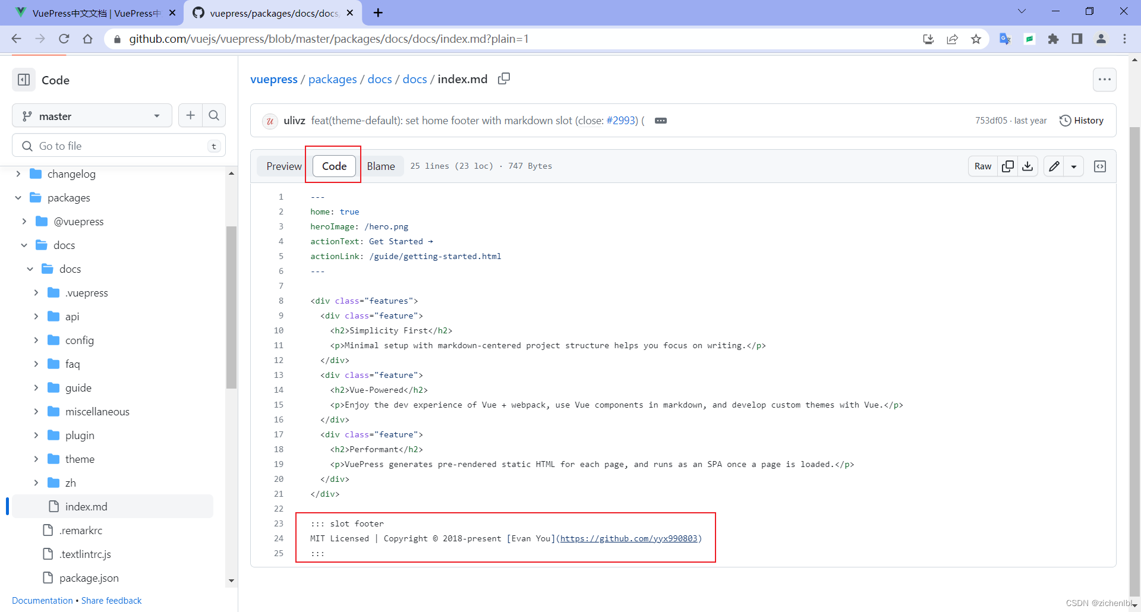
Task: Collapse the file tree side panel
Action: [x=24, y=80]
